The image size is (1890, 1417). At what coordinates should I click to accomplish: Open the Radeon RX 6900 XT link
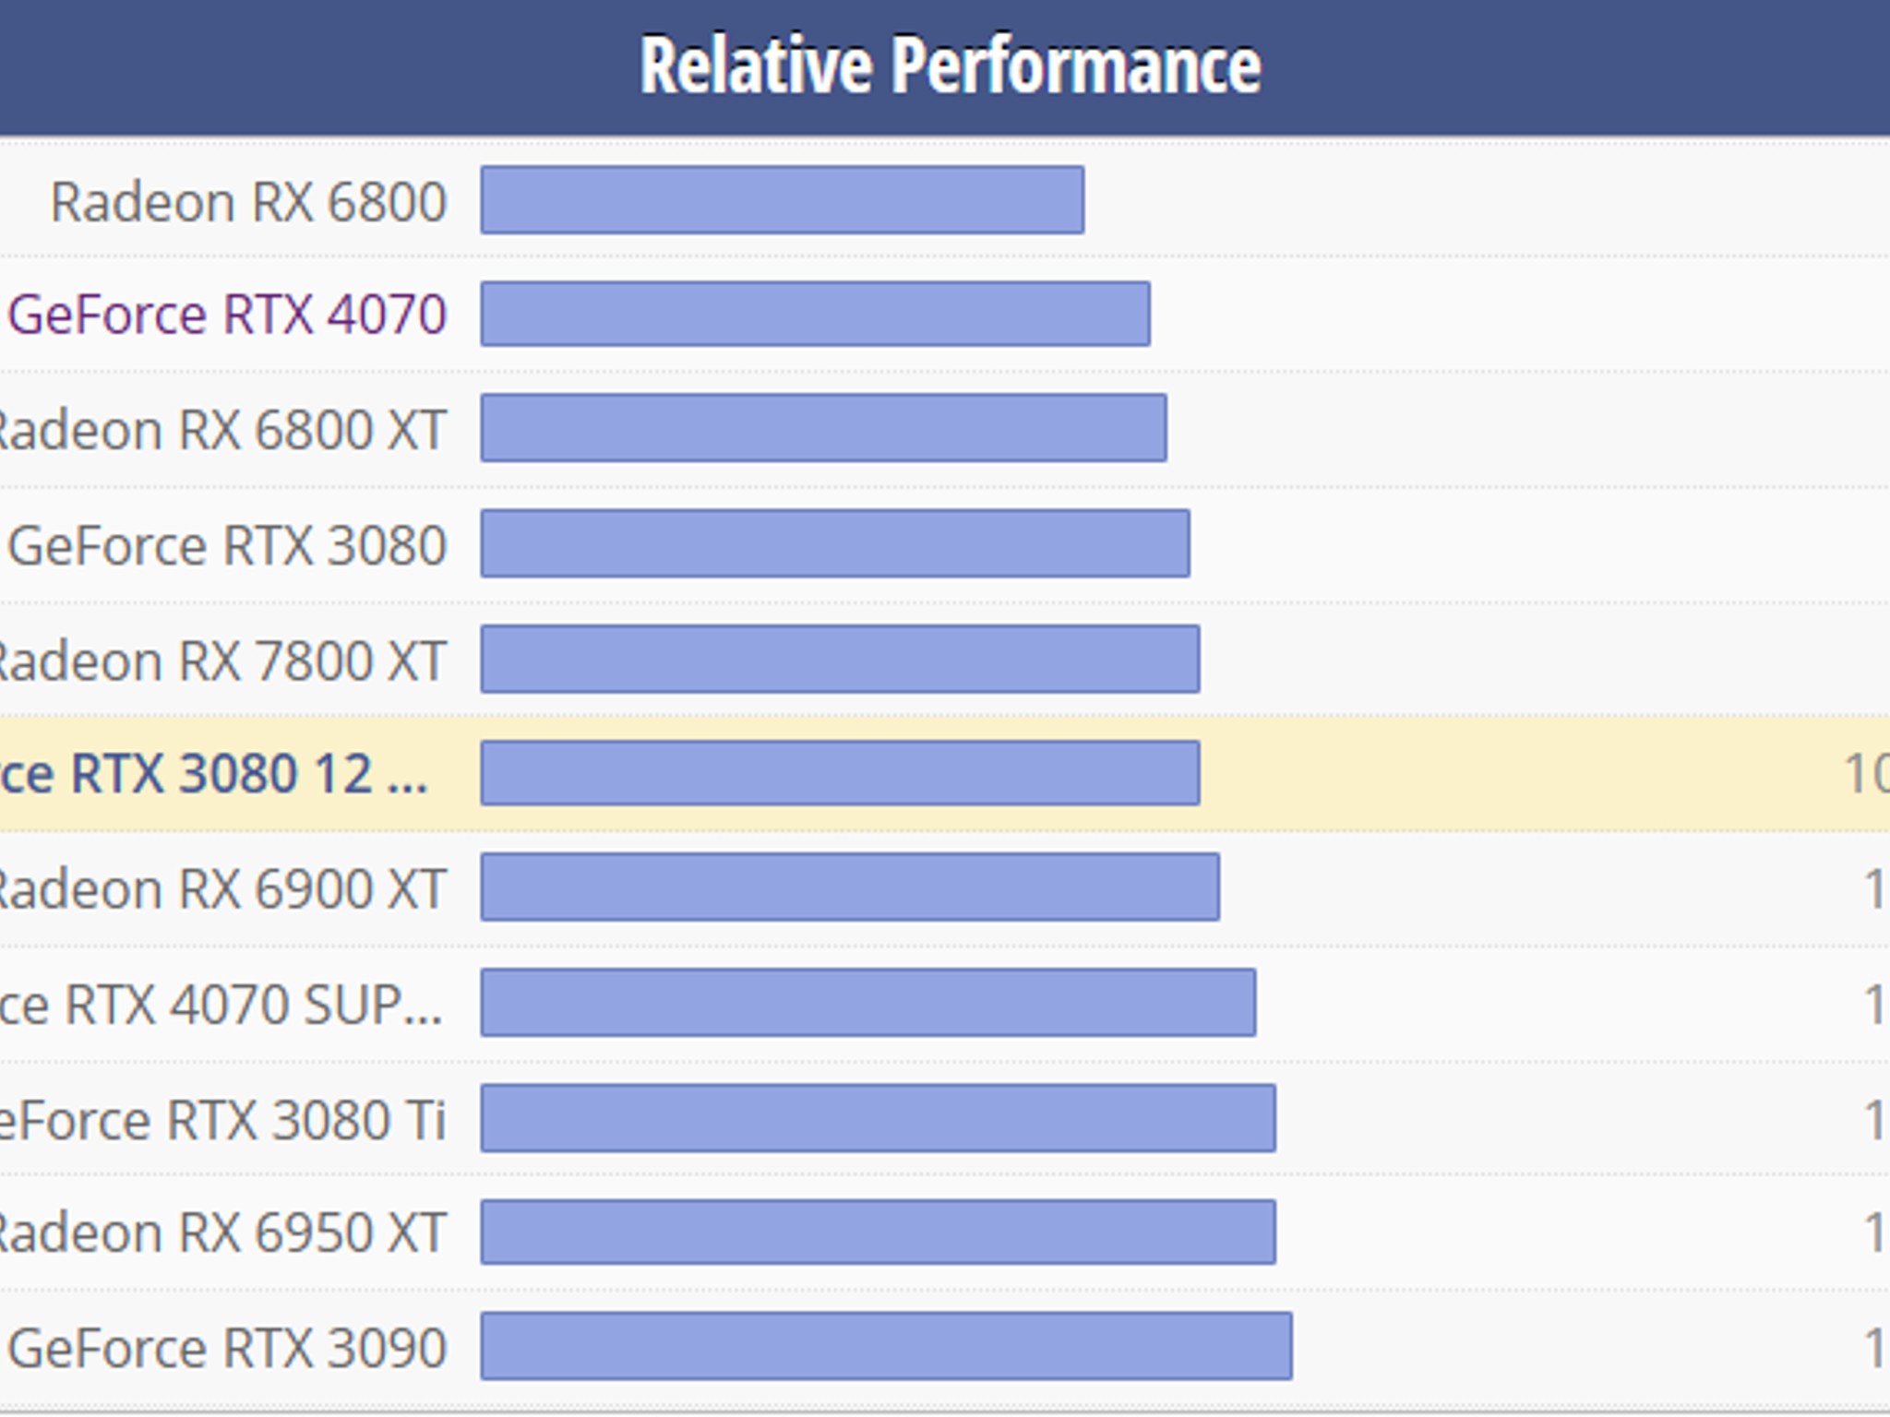click(223, 888)
